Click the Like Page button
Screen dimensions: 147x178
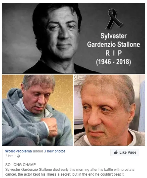click(125, 152)
